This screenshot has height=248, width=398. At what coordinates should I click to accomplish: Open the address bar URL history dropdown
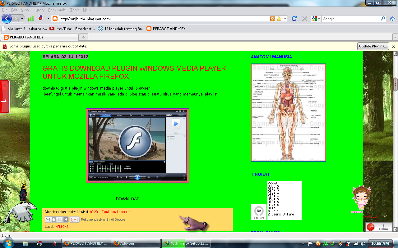click(285, 19)
